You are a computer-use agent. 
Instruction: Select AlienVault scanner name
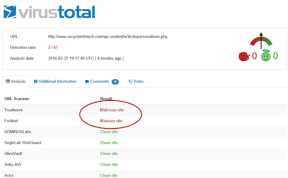click(x=13, y=153)
